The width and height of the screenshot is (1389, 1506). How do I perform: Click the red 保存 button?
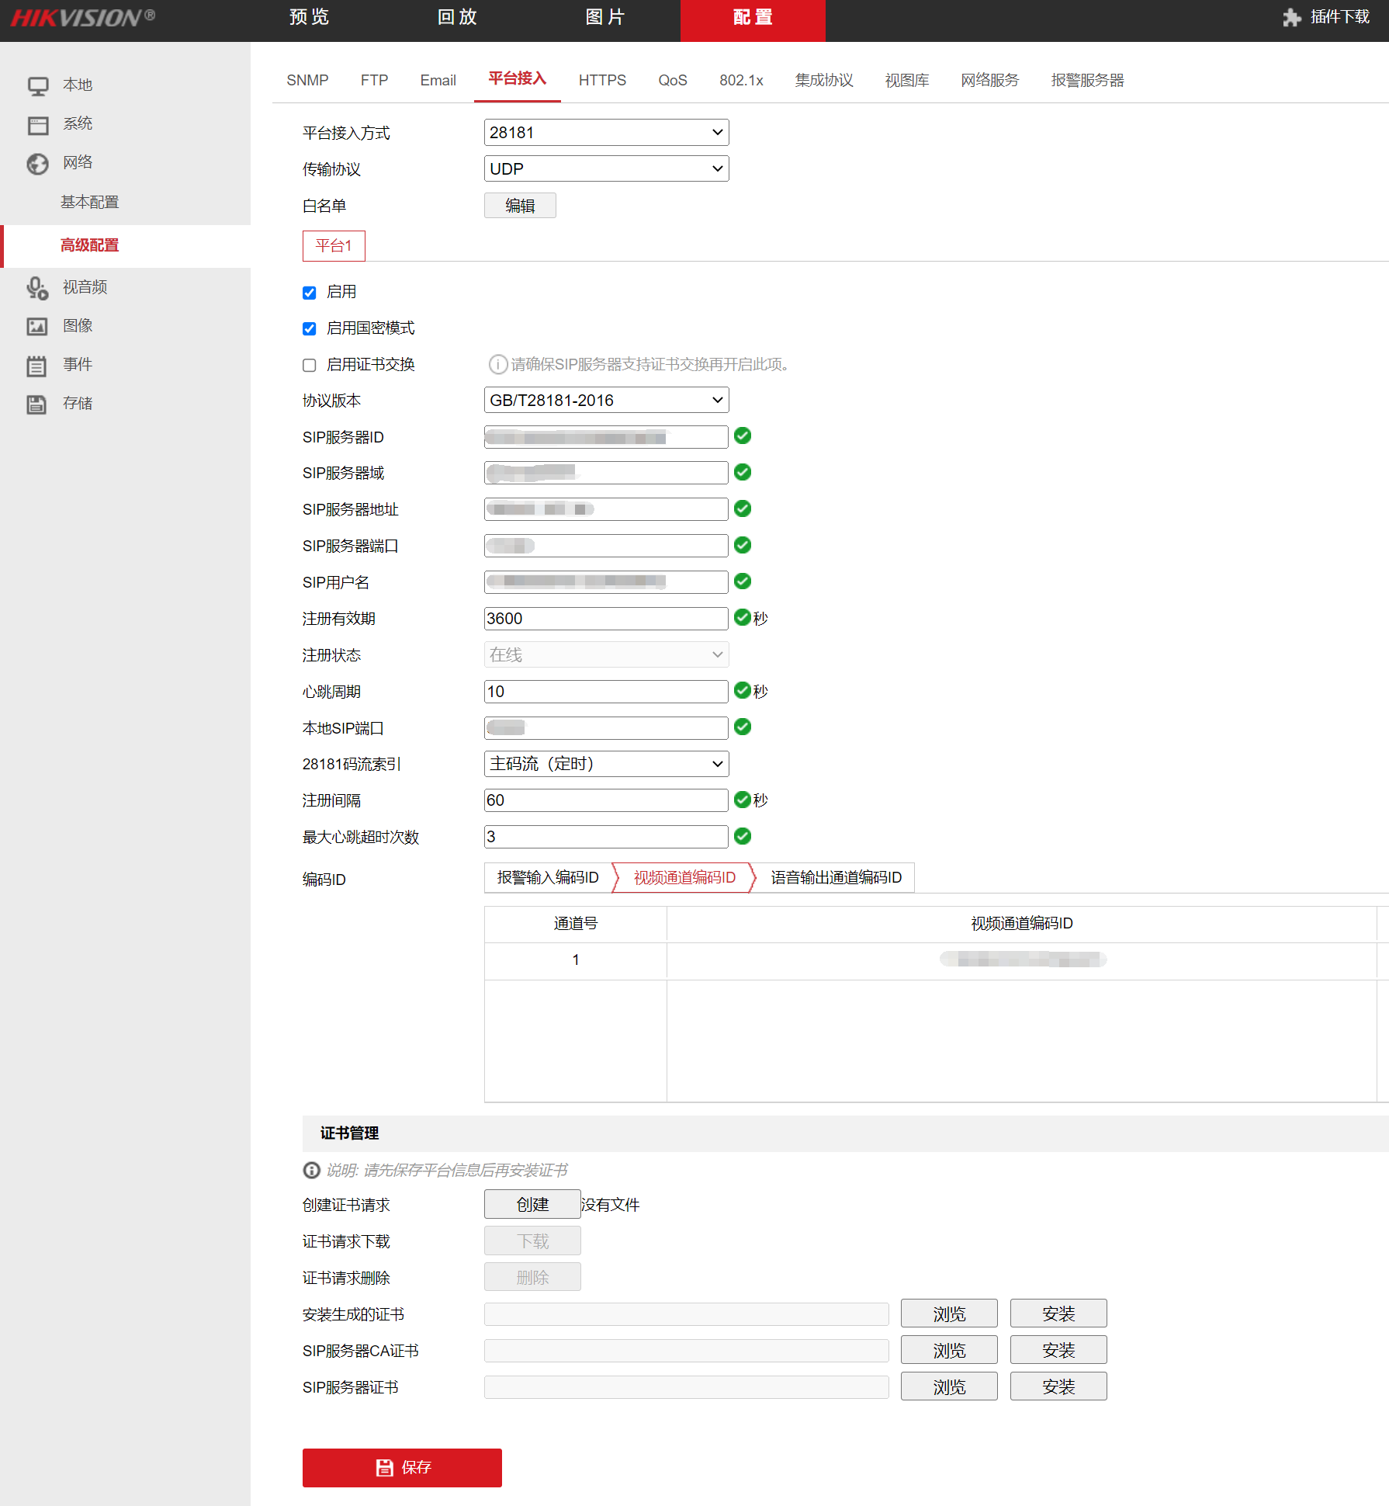402,1467
